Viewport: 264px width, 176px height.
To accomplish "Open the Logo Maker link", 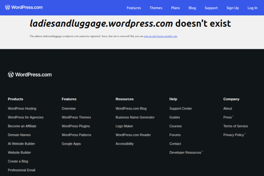I will 124,126.
